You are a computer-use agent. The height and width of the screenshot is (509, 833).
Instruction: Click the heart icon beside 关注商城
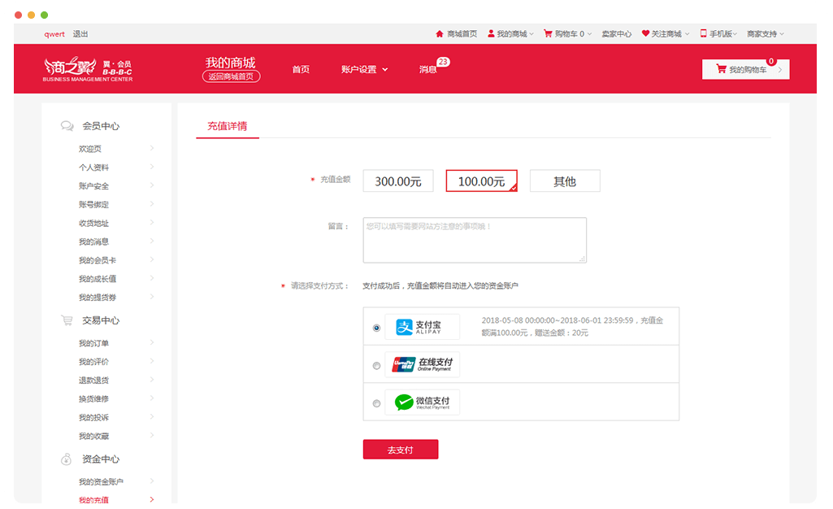[x=645, y=33]
